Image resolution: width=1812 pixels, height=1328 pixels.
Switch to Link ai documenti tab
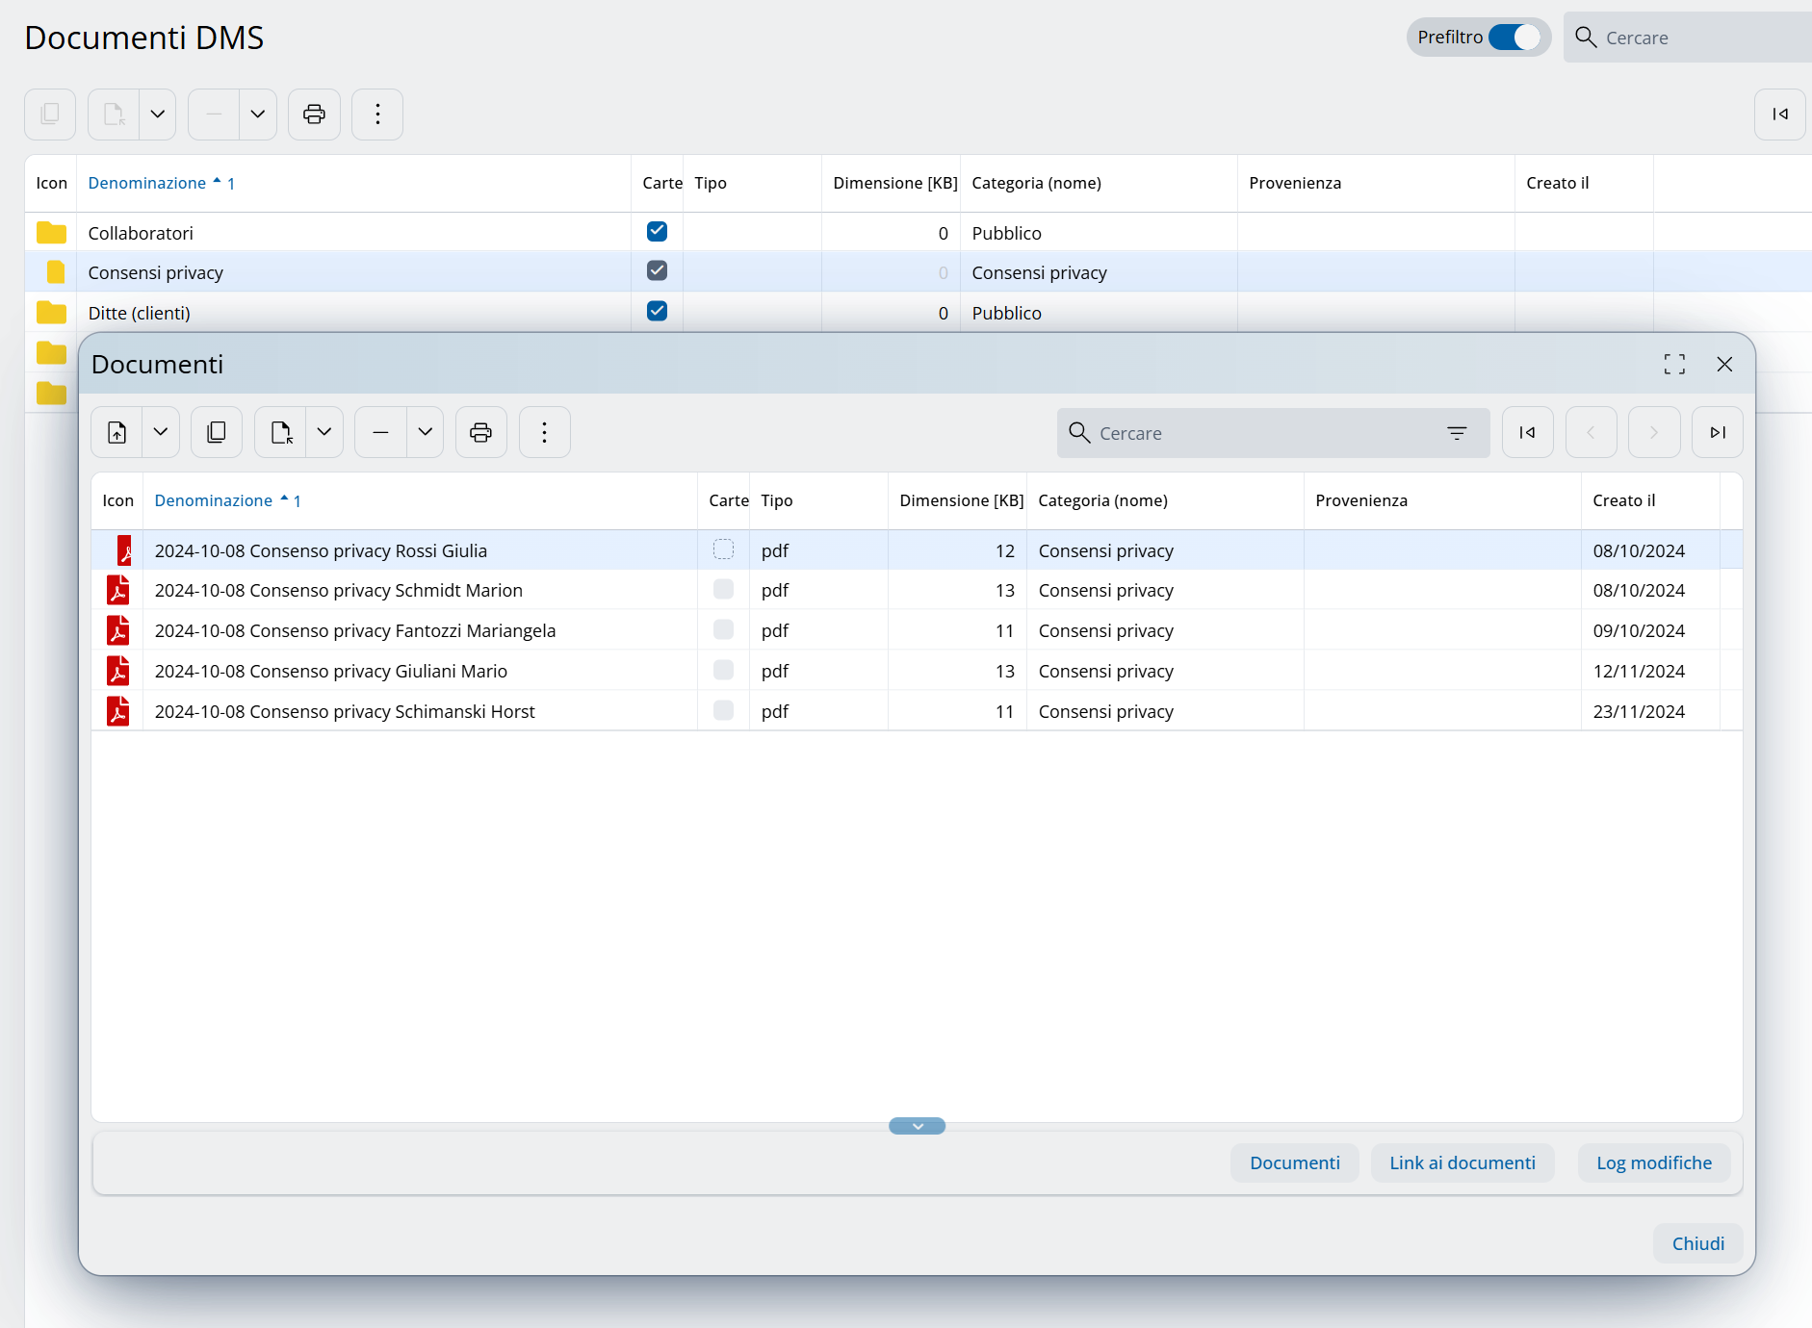1462,1162
